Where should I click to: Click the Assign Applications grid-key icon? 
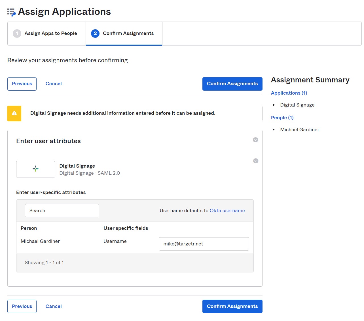[x=11, y=12]
